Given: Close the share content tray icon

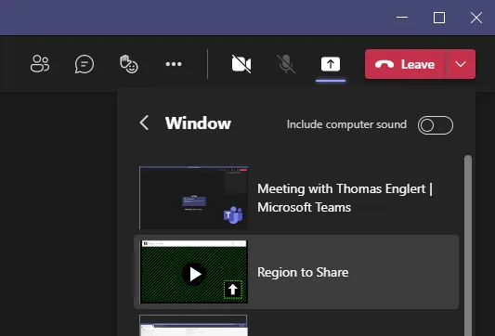Looking at the screenshot, I should point(331,64).
